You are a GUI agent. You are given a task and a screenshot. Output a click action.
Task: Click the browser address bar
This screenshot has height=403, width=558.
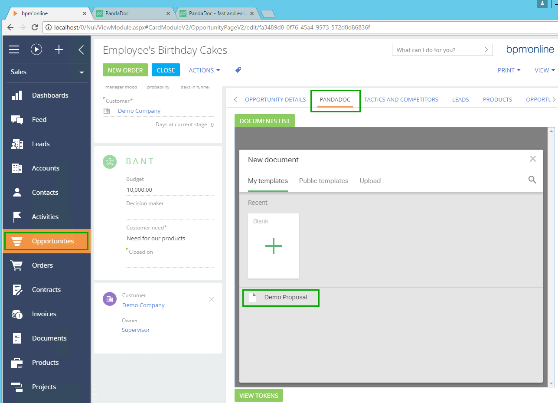pyautogui.click(x=299, y=27)
